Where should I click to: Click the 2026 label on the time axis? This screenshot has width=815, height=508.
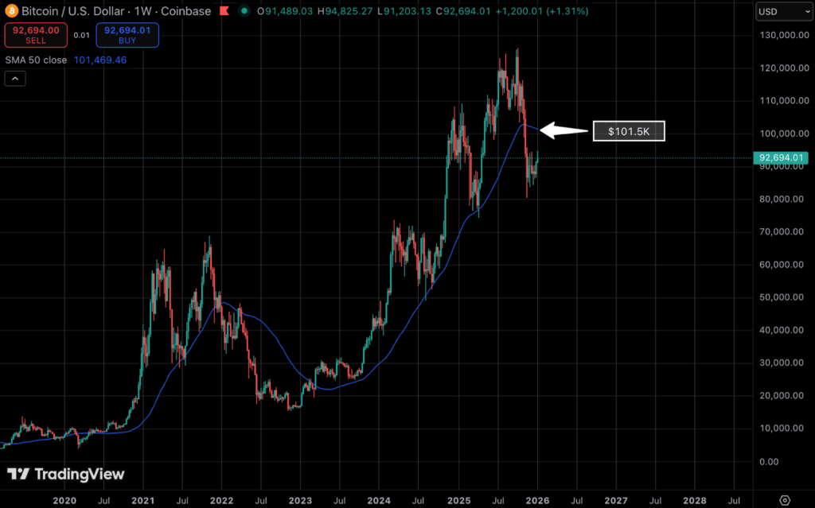coord(537,499)
